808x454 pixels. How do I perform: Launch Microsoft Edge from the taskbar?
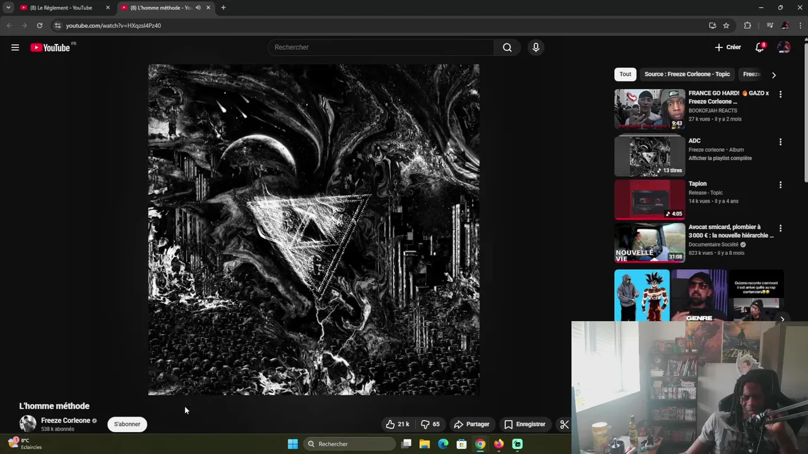(443, 444)
